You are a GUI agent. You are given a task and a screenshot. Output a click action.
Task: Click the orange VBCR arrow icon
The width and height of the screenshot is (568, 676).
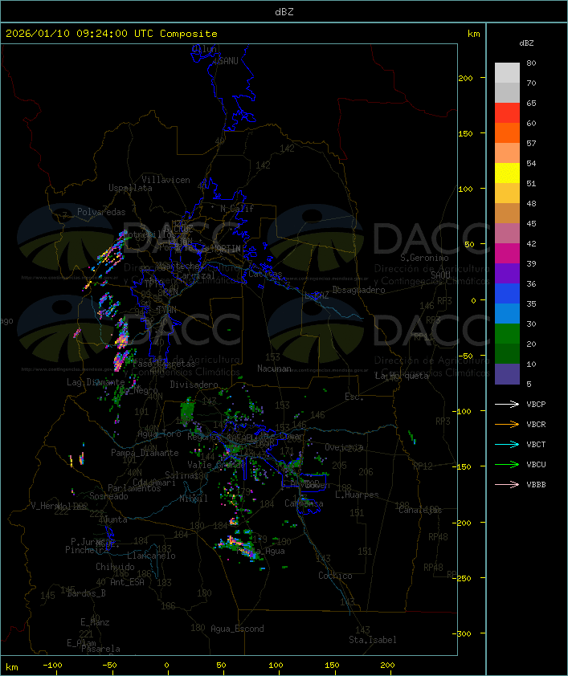[x=507, y=425]
